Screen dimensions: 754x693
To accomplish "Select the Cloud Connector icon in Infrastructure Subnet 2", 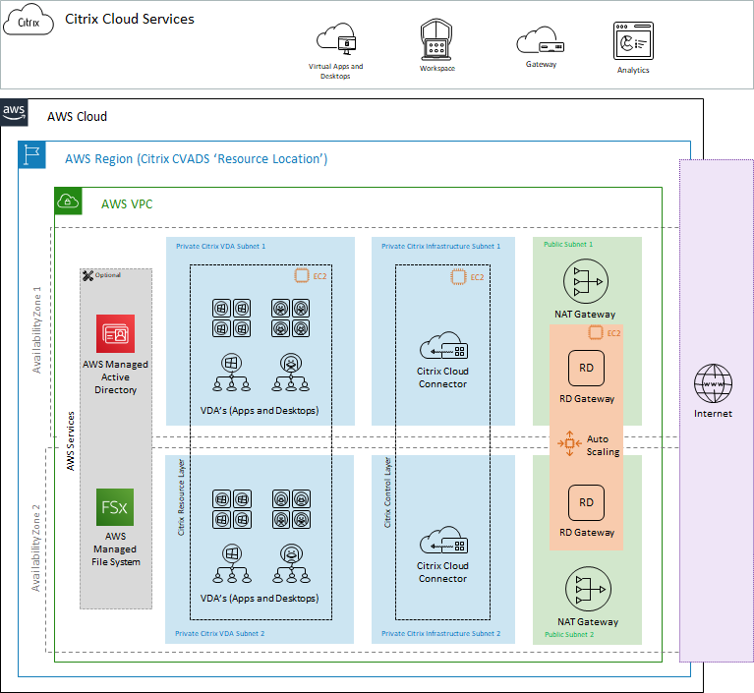I will 441,542.
